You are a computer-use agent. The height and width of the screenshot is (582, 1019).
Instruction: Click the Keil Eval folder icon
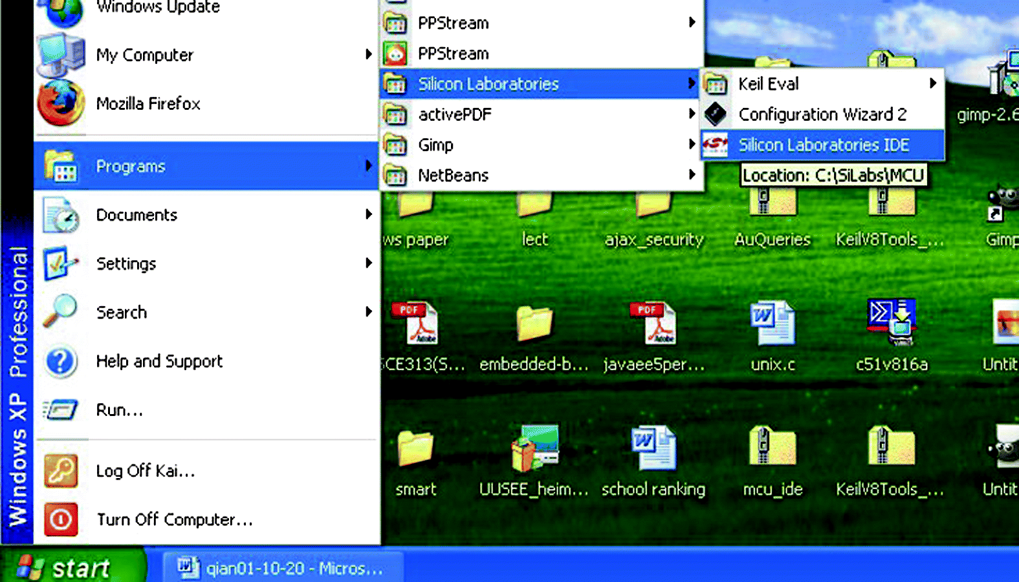(716, 84)
